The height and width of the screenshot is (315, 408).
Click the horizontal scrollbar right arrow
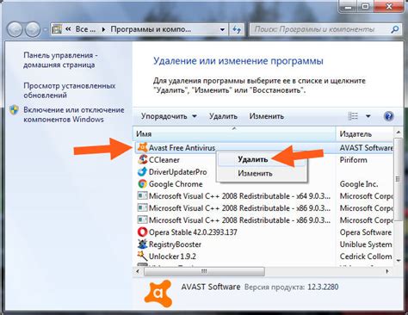[387, 271]
